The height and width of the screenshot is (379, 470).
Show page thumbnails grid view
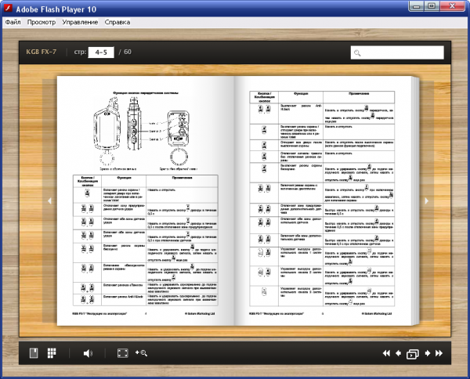tap(52, 353)
